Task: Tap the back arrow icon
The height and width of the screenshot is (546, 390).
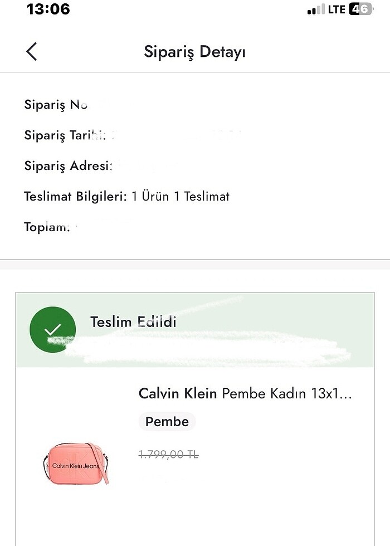Action: pos(31,51)
